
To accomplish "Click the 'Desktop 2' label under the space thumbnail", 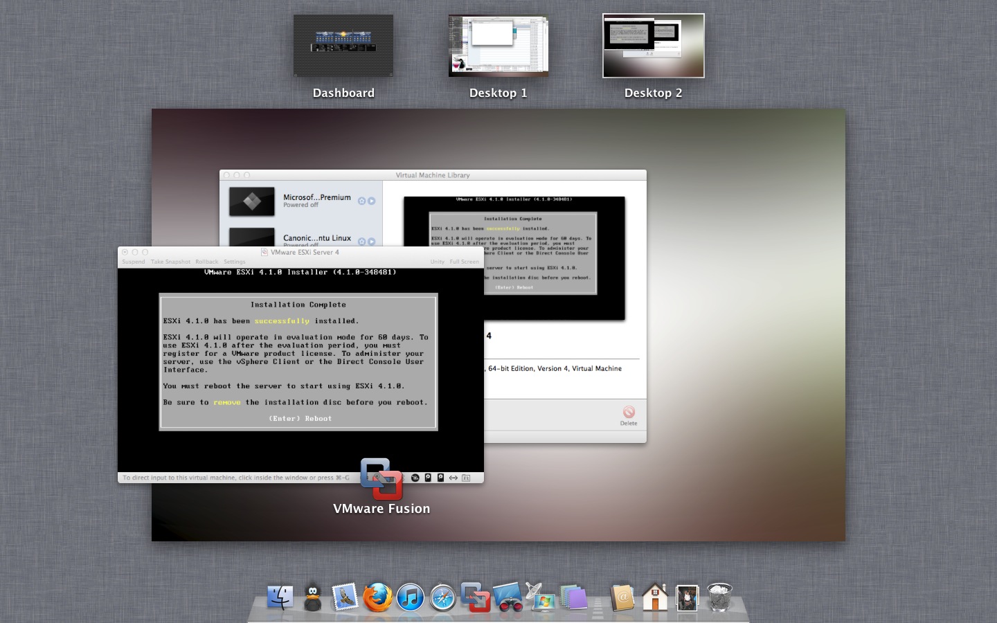I will tap(654, 93).
